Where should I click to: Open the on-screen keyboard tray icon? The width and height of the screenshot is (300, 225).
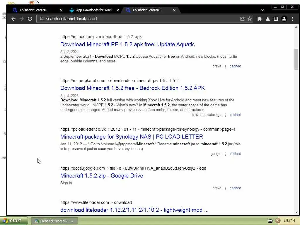[x=270, y=221]
